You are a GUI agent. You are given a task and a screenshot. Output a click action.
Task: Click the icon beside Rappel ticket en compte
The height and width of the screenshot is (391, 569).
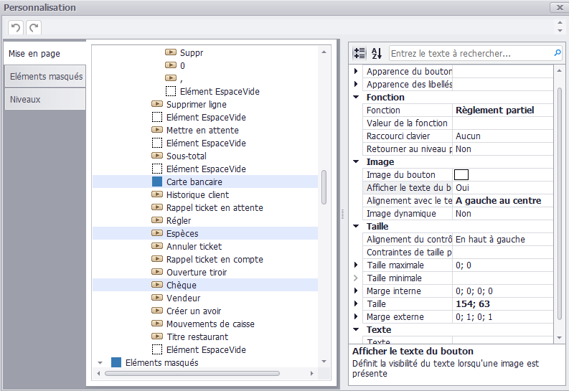click(156, 259)
